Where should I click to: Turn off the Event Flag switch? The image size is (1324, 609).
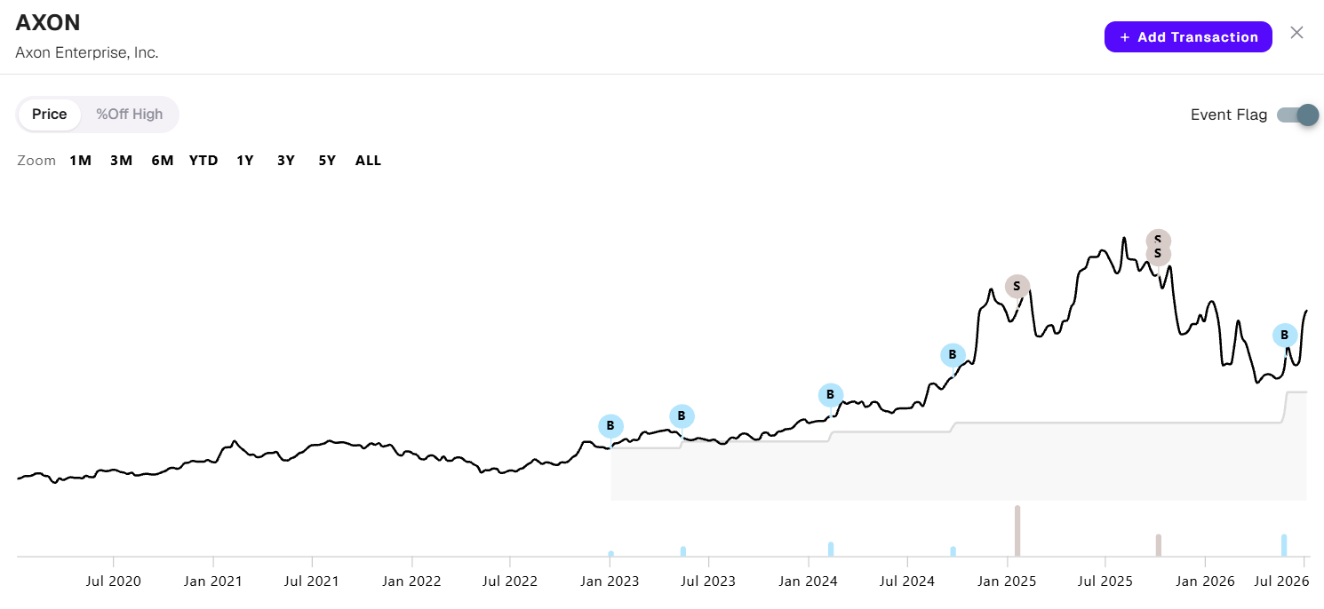pos(1297,115)
